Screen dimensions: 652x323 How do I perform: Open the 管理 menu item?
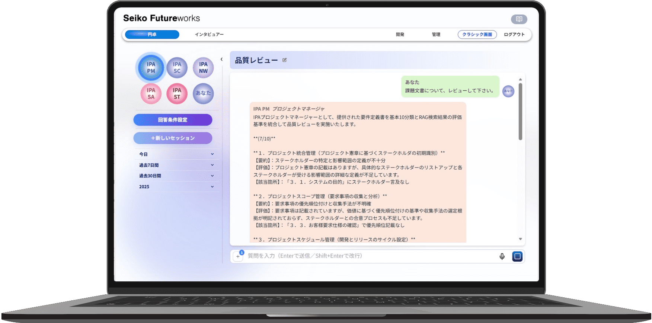point(436,35)
